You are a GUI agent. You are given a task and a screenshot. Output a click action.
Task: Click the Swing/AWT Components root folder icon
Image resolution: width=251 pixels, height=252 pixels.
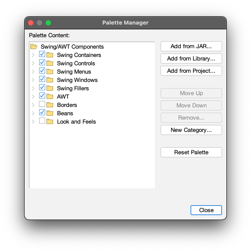34,46
